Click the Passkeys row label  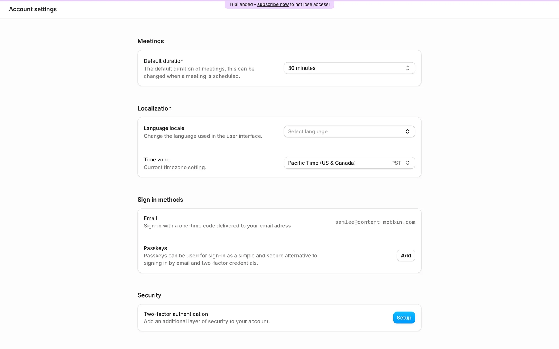[155, 248]
